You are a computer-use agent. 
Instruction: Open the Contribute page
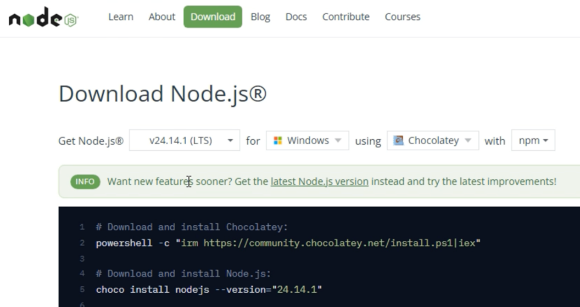point(345,17)
